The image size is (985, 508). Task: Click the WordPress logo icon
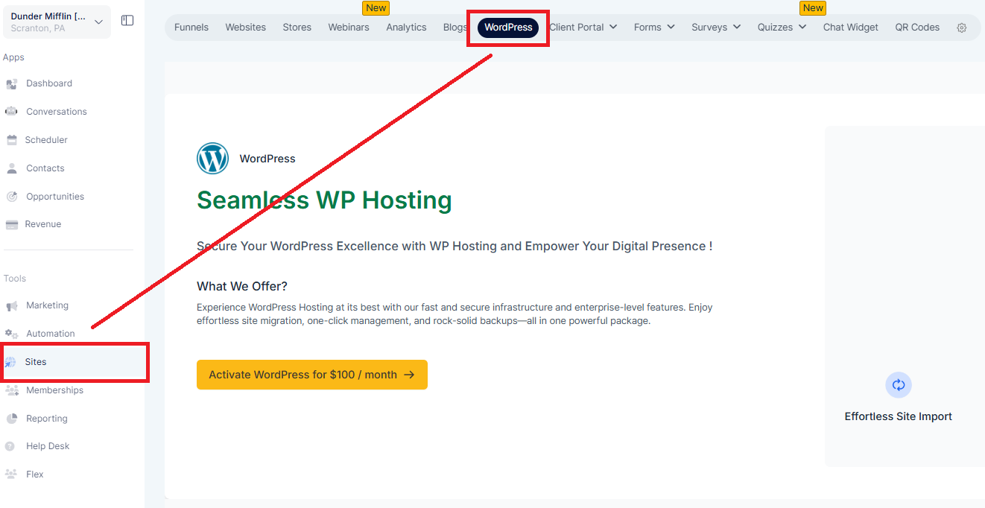pos(212,159)
